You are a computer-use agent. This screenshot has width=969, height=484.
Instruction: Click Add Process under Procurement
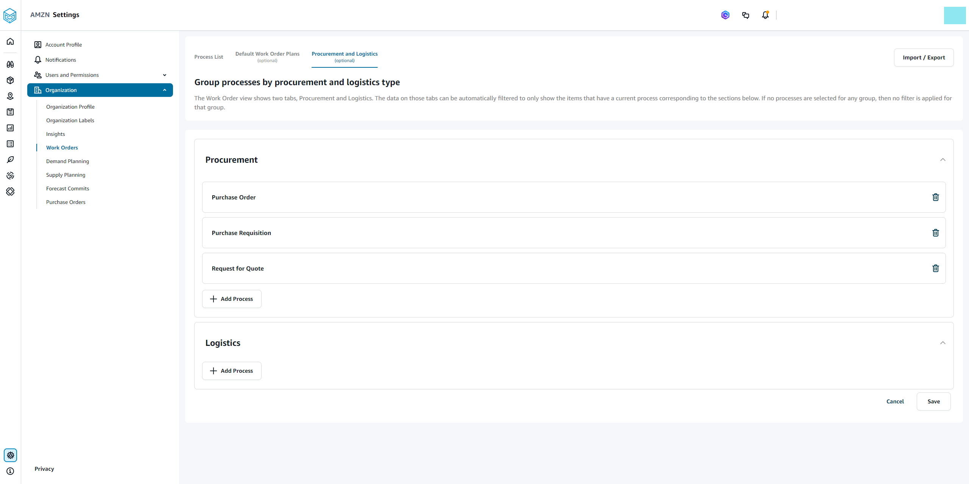point(232,299)
